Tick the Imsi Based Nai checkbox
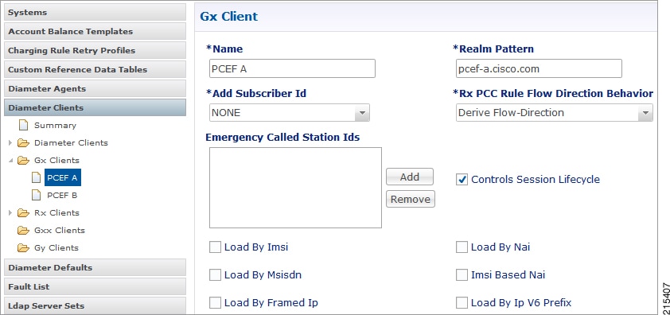670x315 pixels. click(x=462, y=274)
